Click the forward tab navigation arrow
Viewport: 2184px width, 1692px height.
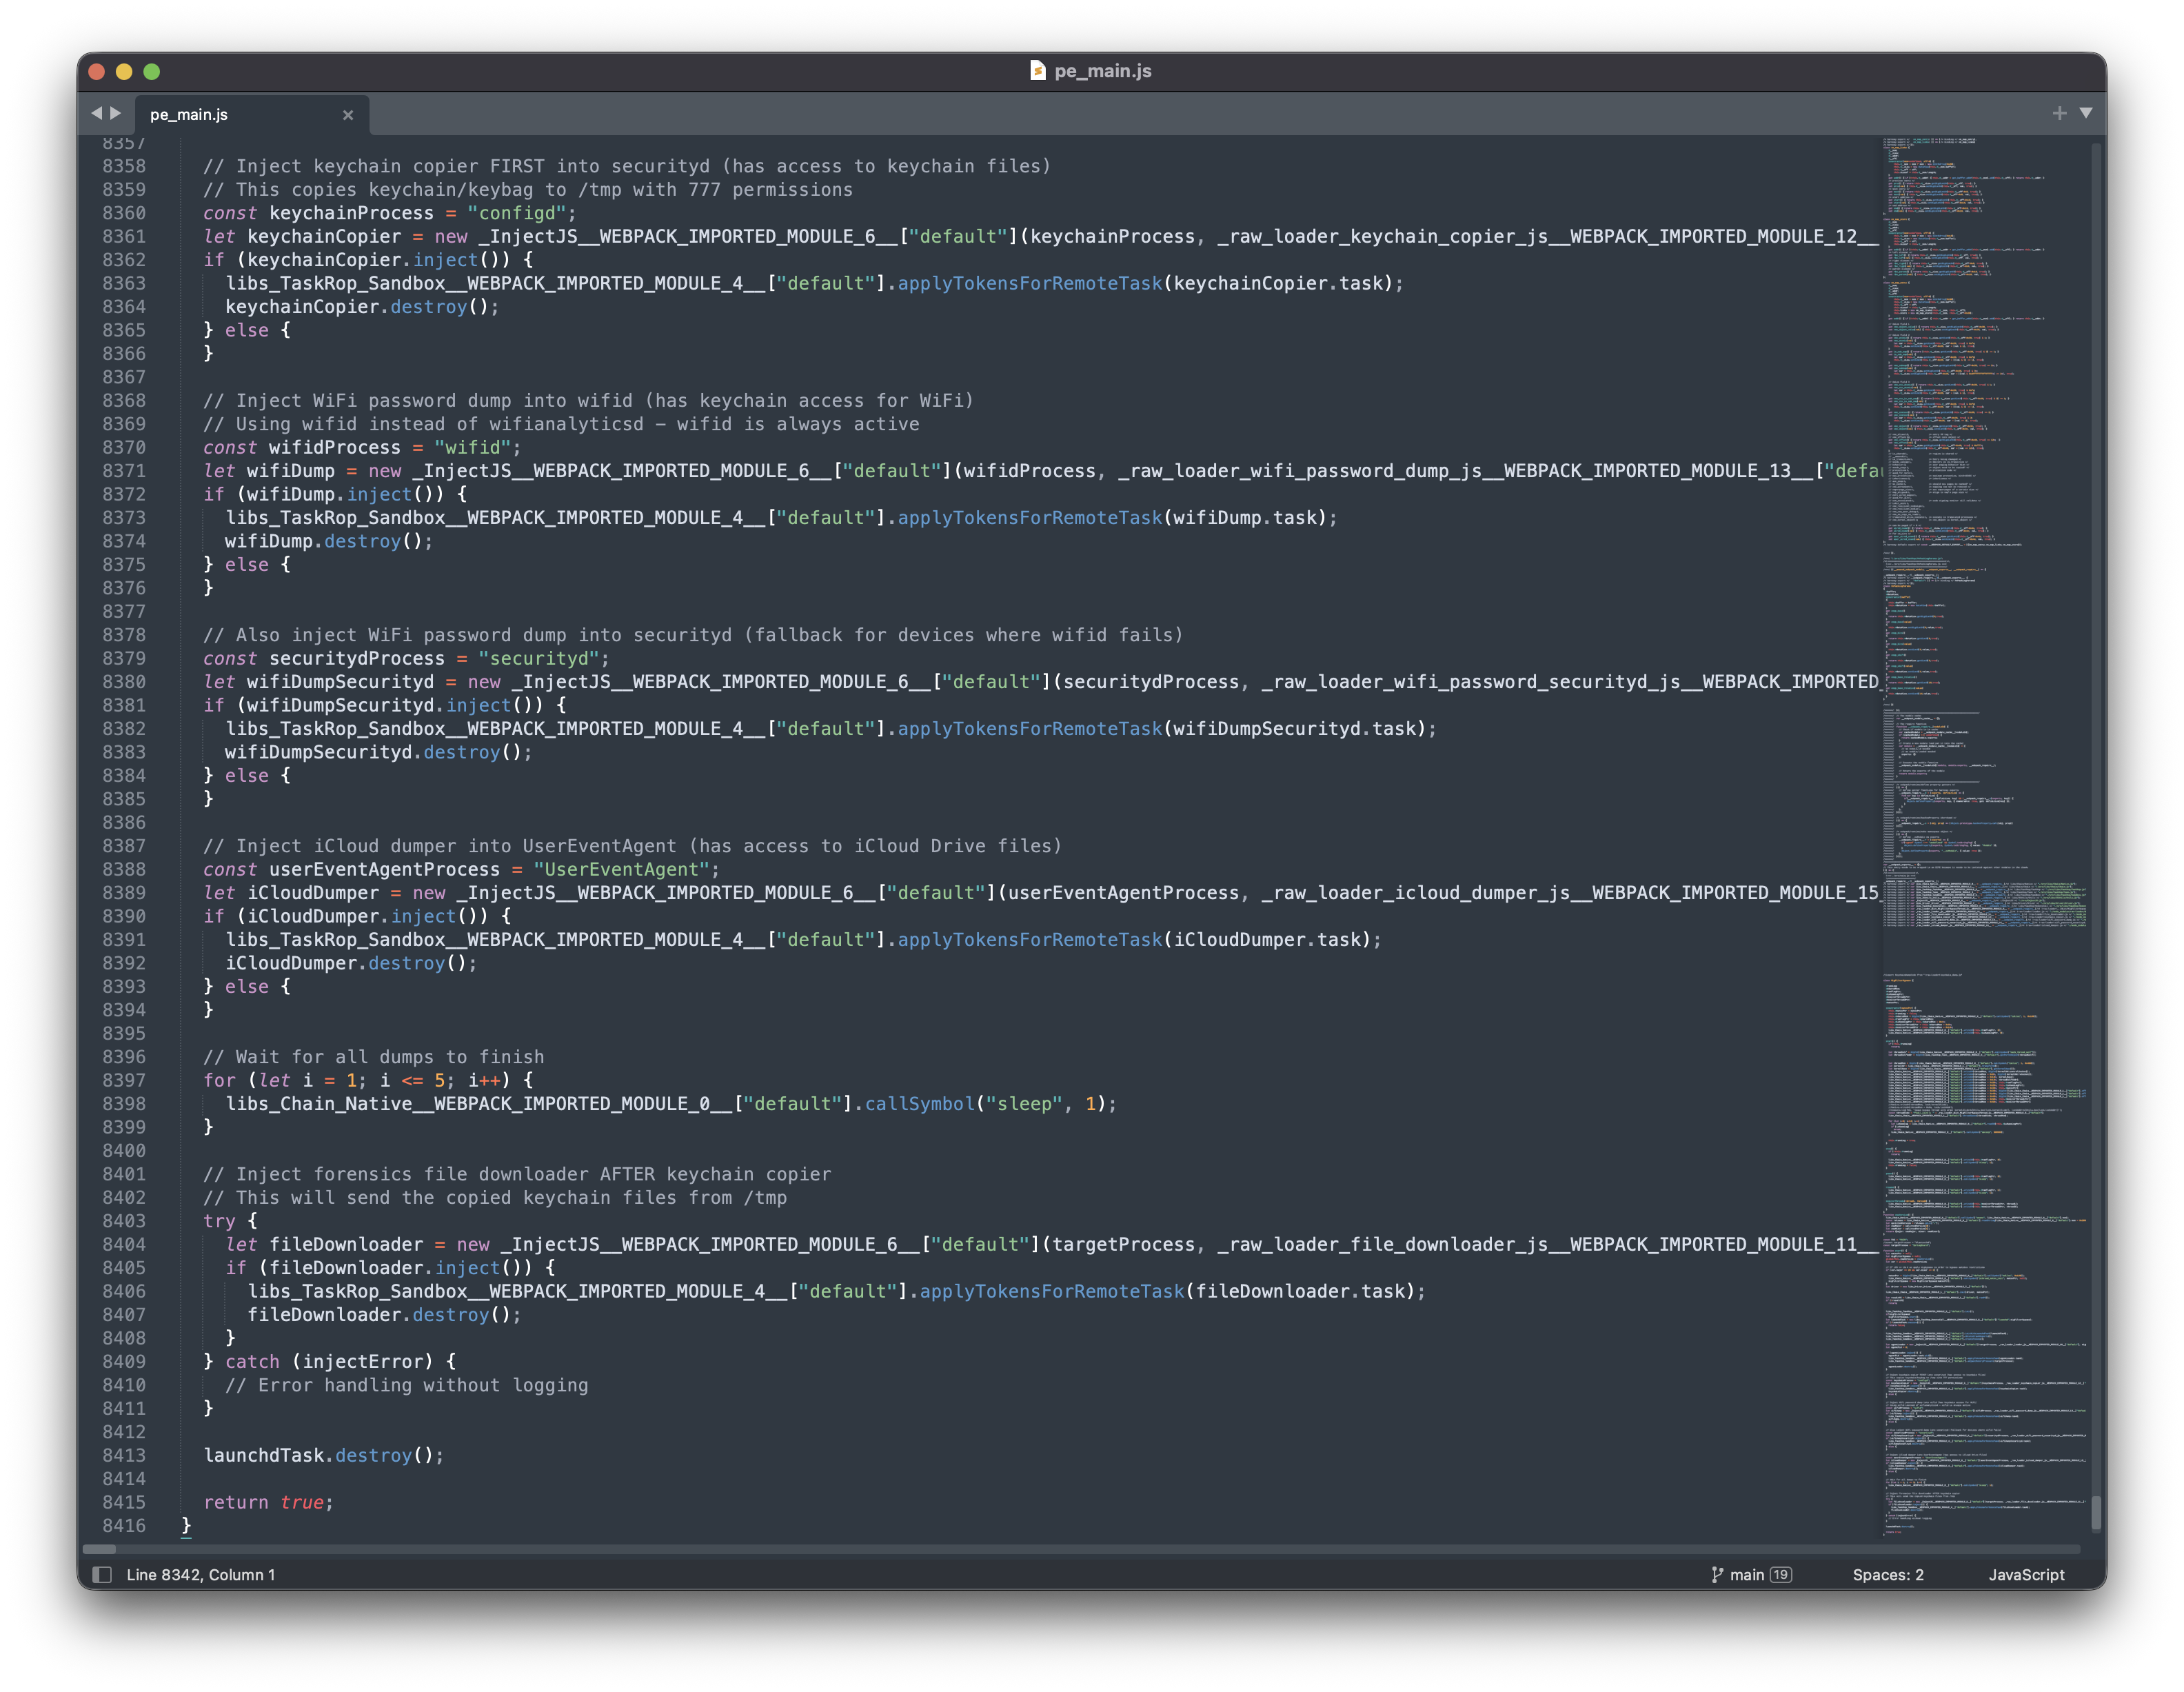(116, 113)
